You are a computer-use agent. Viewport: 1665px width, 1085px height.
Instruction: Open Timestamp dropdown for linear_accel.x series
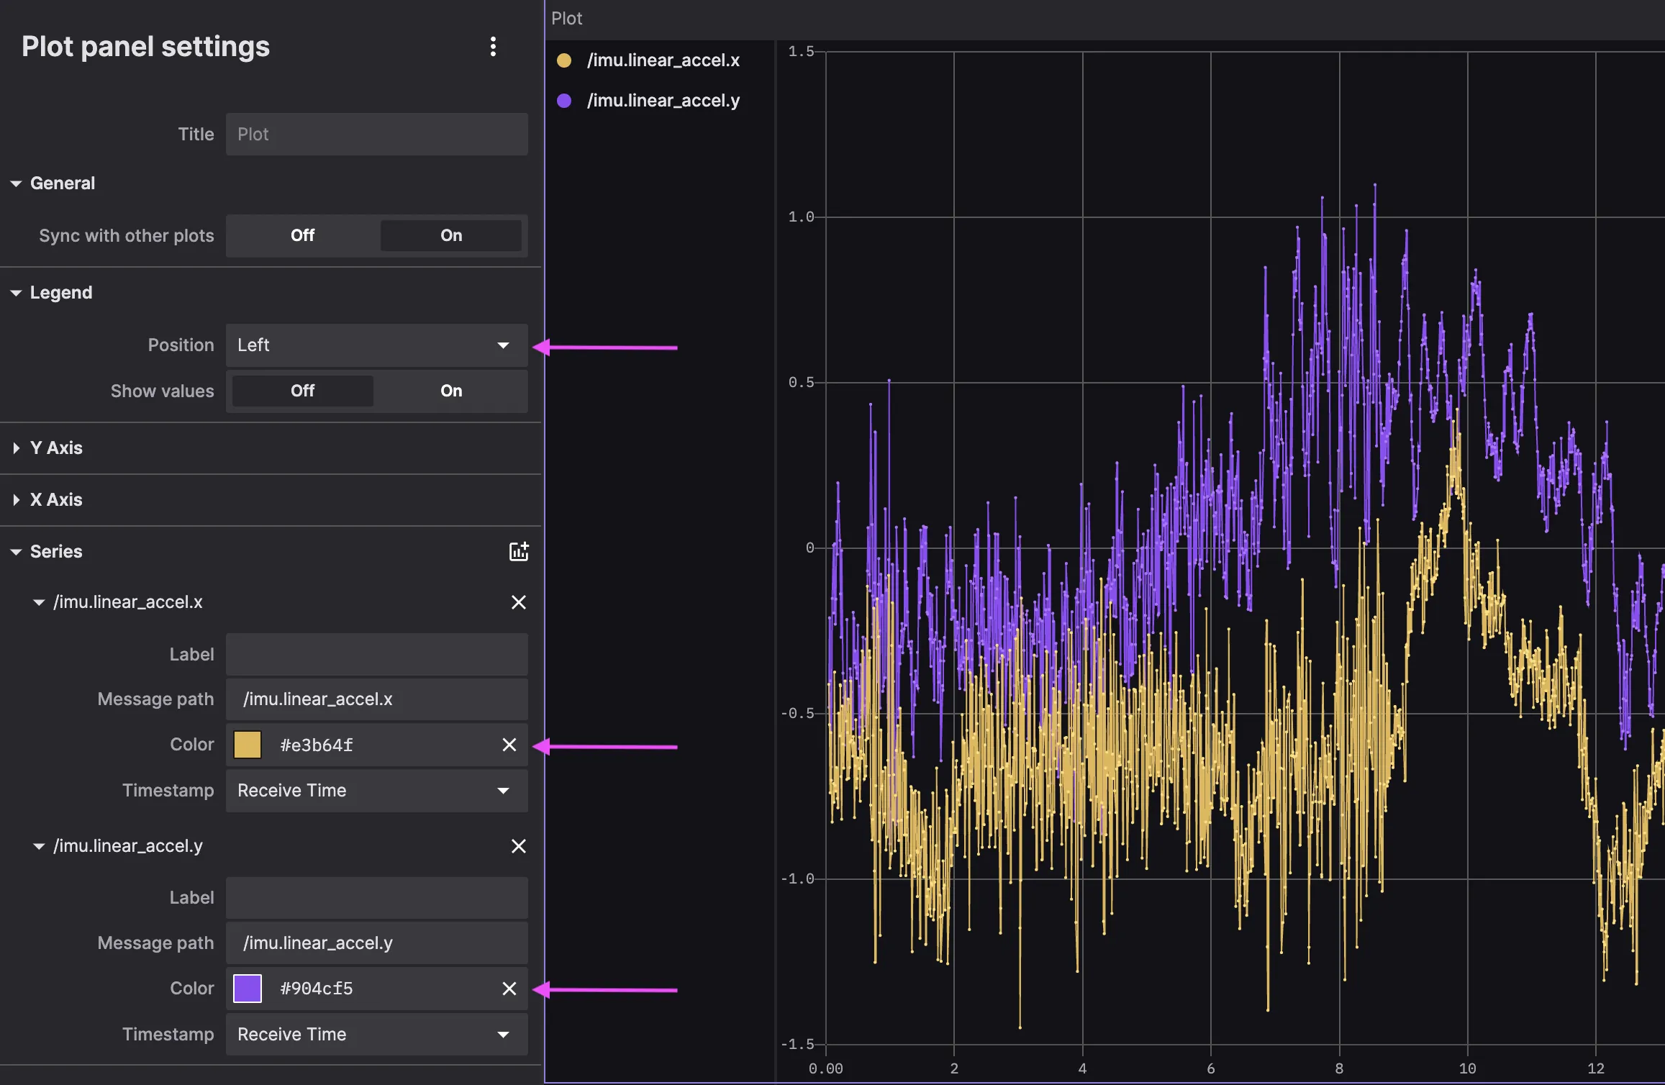[x=376, y=791]
